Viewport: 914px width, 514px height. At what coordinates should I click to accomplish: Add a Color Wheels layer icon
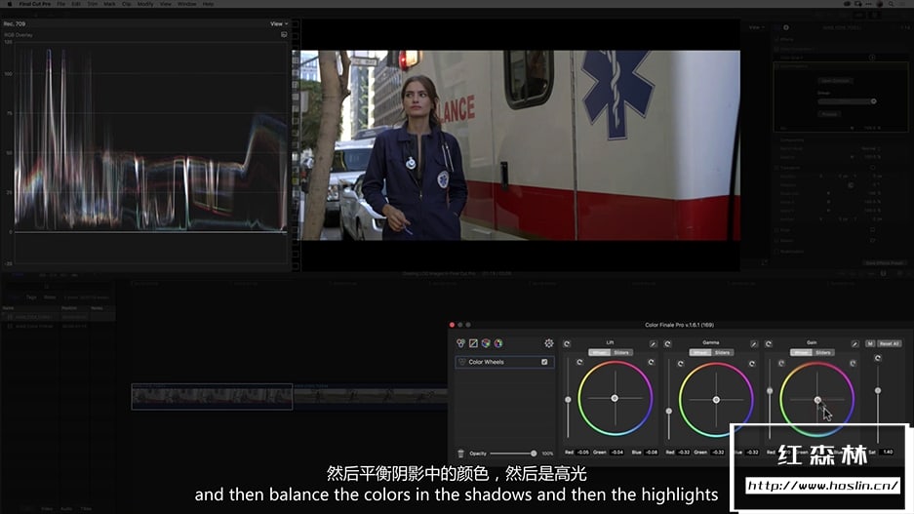click(x=461, y=343)
